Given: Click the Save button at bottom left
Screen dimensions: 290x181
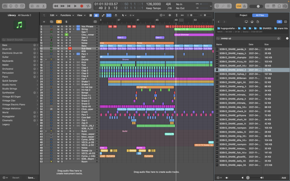Looking at the screenshot, I should [31, 178].
